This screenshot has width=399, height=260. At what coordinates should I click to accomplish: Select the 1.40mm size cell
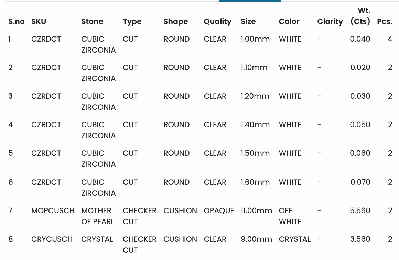(x=255, y=125)
